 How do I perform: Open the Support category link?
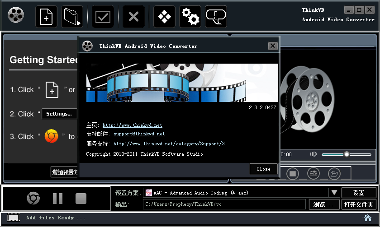(169, 144)
